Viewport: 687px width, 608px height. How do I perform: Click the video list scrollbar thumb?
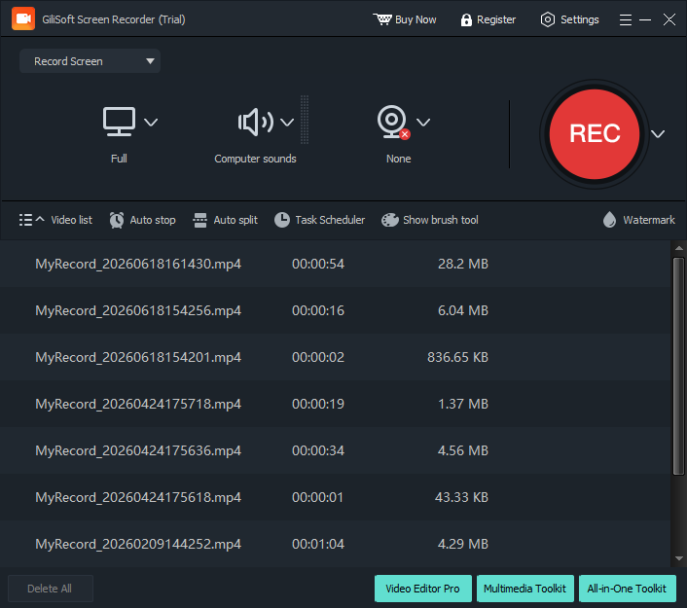[x=678, y=366]
